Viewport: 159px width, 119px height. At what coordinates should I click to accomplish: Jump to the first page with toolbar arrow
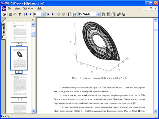coord(26,14)
